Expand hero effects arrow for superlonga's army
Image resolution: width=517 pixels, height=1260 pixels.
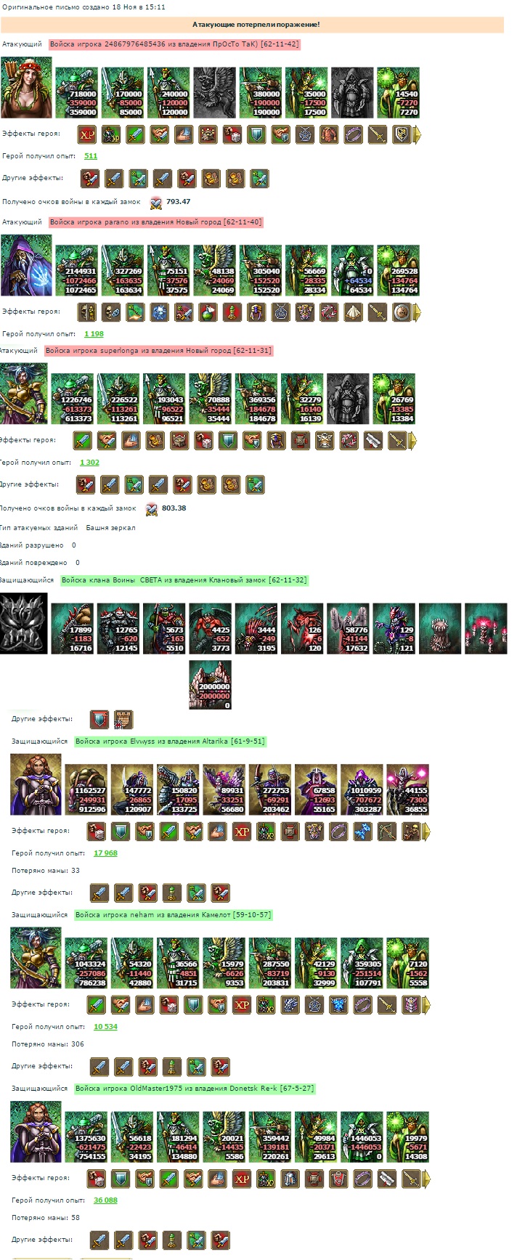coord(412,441)
